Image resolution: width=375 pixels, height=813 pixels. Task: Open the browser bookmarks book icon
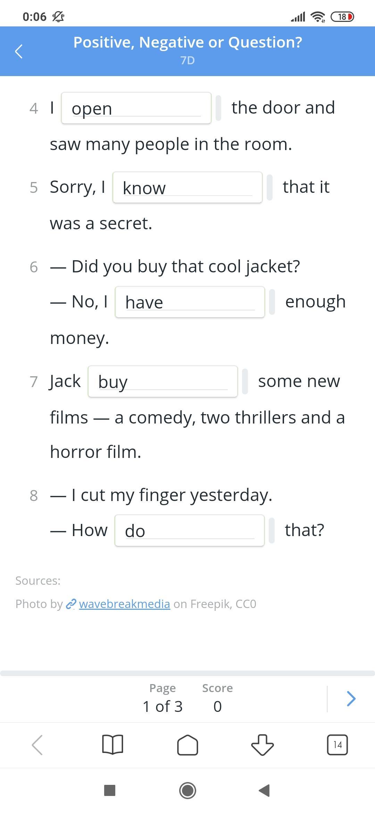(113, 745)
